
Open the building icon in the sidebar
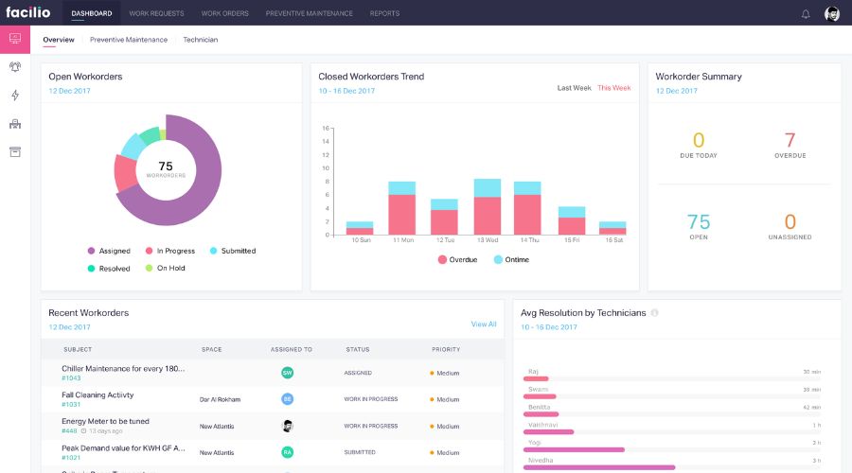(x=15, y=124)
